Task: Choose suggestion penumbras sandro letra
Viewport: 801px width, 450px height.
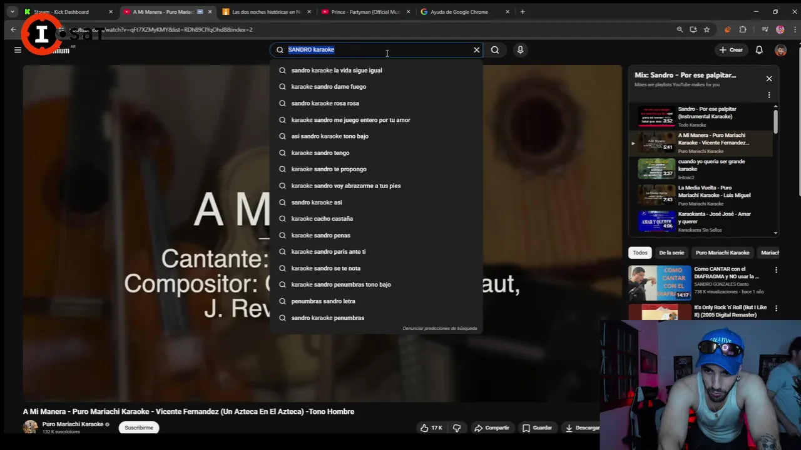Action: pyautogui.click(x=377, y=301)
